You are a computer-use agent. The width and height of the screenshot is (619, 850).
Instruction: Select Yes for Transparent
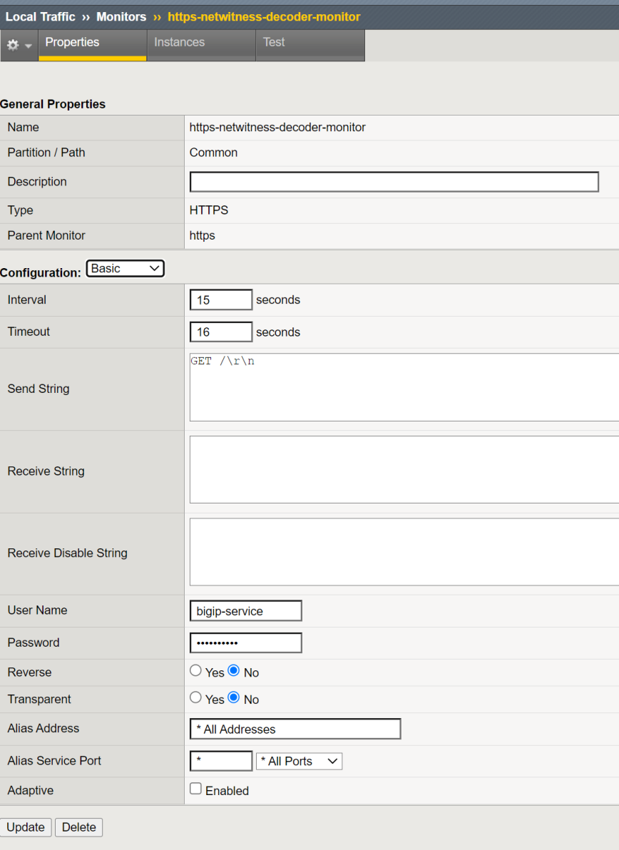coord(195,698)
